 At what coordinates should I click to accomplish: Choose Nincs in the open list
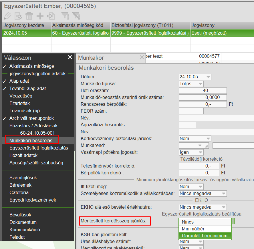tap(205, 222)
